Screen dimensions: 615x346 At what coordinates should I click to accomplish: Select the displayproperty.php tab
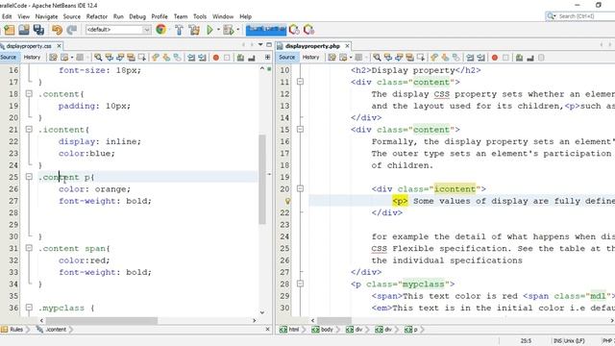tap(312, 46)
